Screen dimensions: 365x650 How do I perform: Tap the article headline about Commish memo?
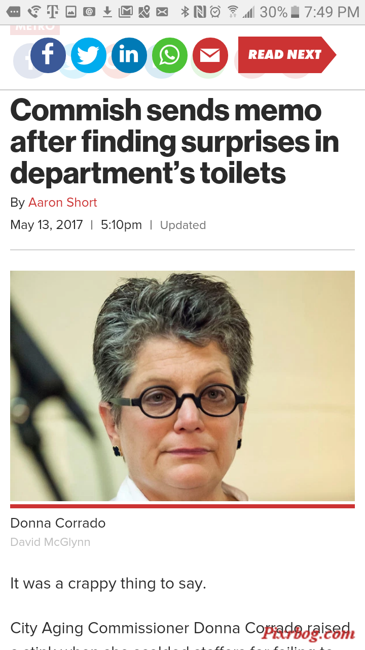click(x=174, y=142)
